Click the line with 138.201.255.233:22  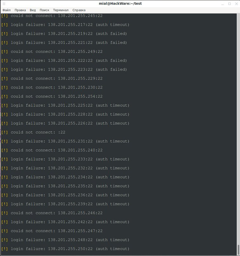click(65, 159)
